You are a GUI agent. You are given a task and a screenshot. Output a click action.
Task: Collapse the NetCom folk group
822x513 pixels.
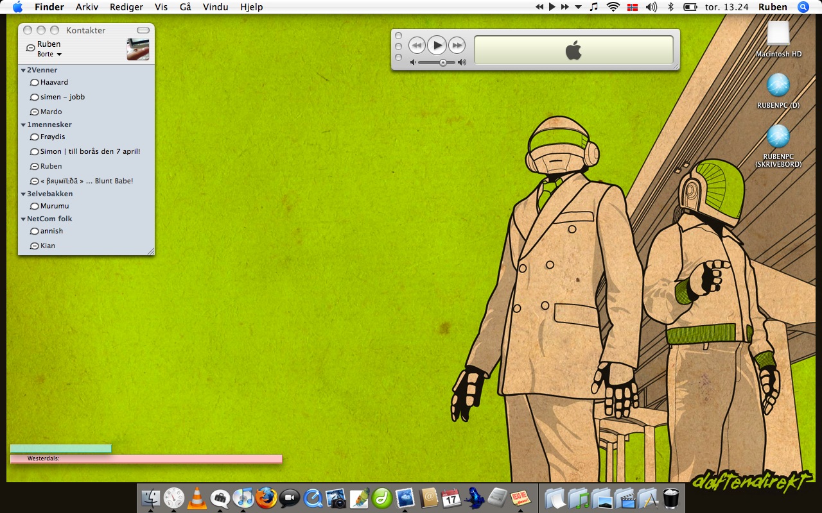23,219
